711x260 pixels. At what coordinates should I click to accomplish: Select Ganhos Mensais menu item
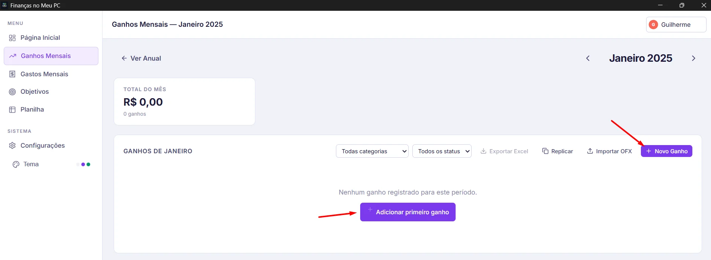click(x=51, y=56)
